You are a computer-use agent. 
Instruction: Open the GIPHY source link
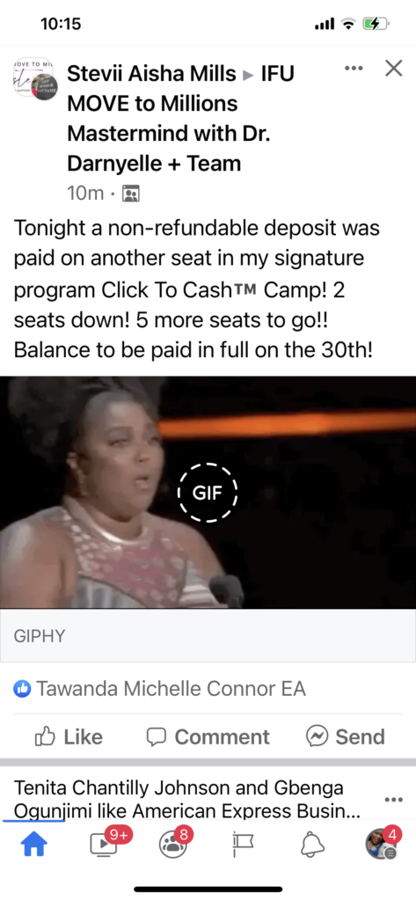click(x=40, y=636)
